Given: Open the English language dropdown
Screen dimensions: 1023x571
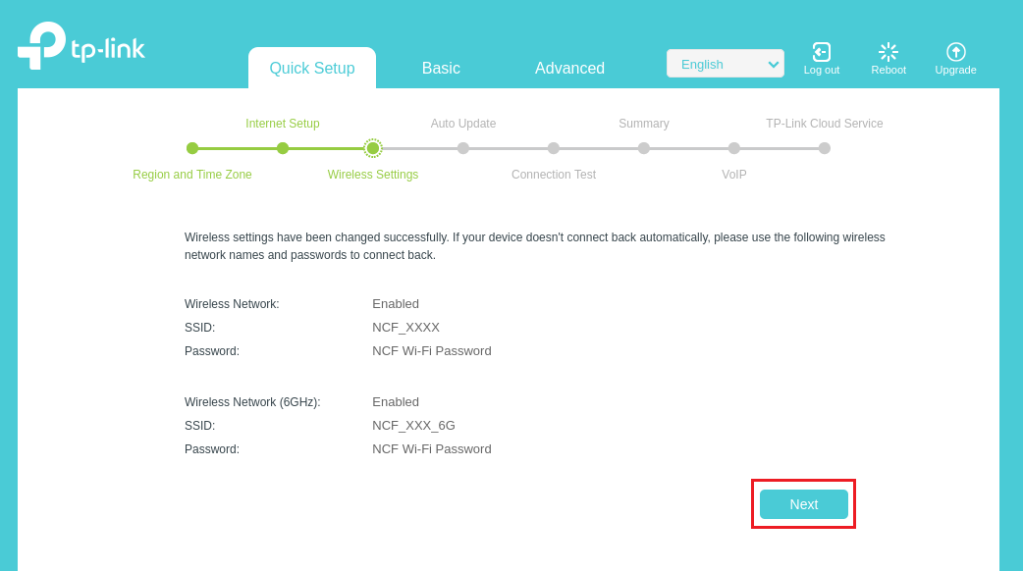Looking at the screenshot, I should click(725, 64).
